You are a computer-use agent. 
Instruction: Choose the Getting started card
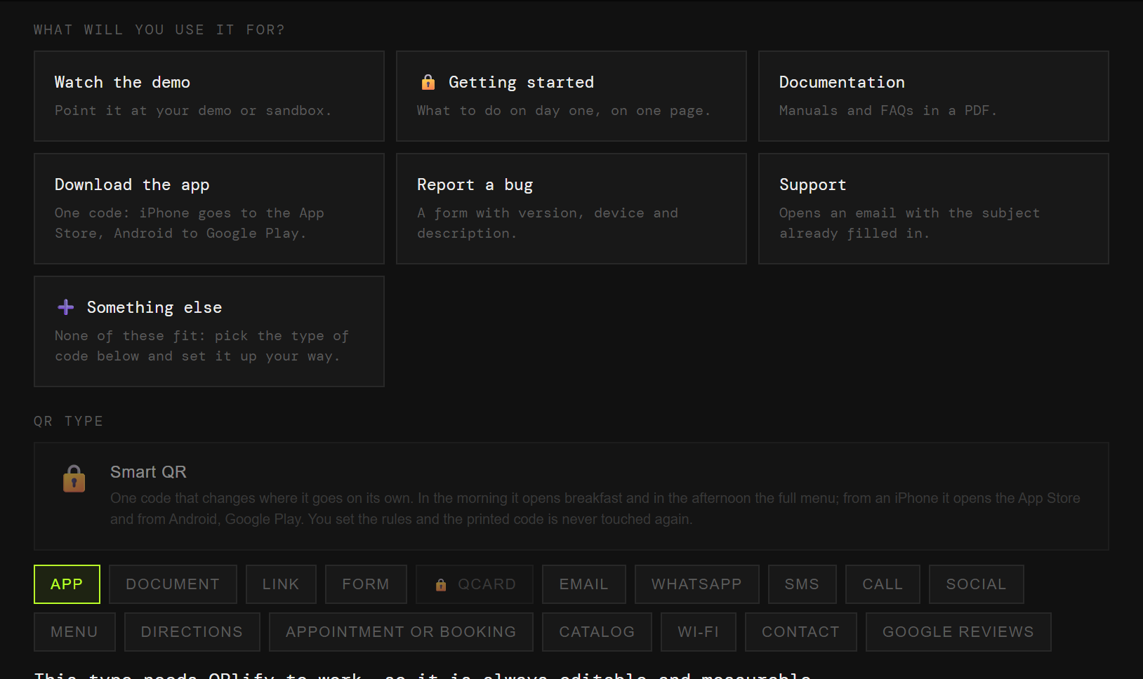pyautogui.click(x=571, y=96)
